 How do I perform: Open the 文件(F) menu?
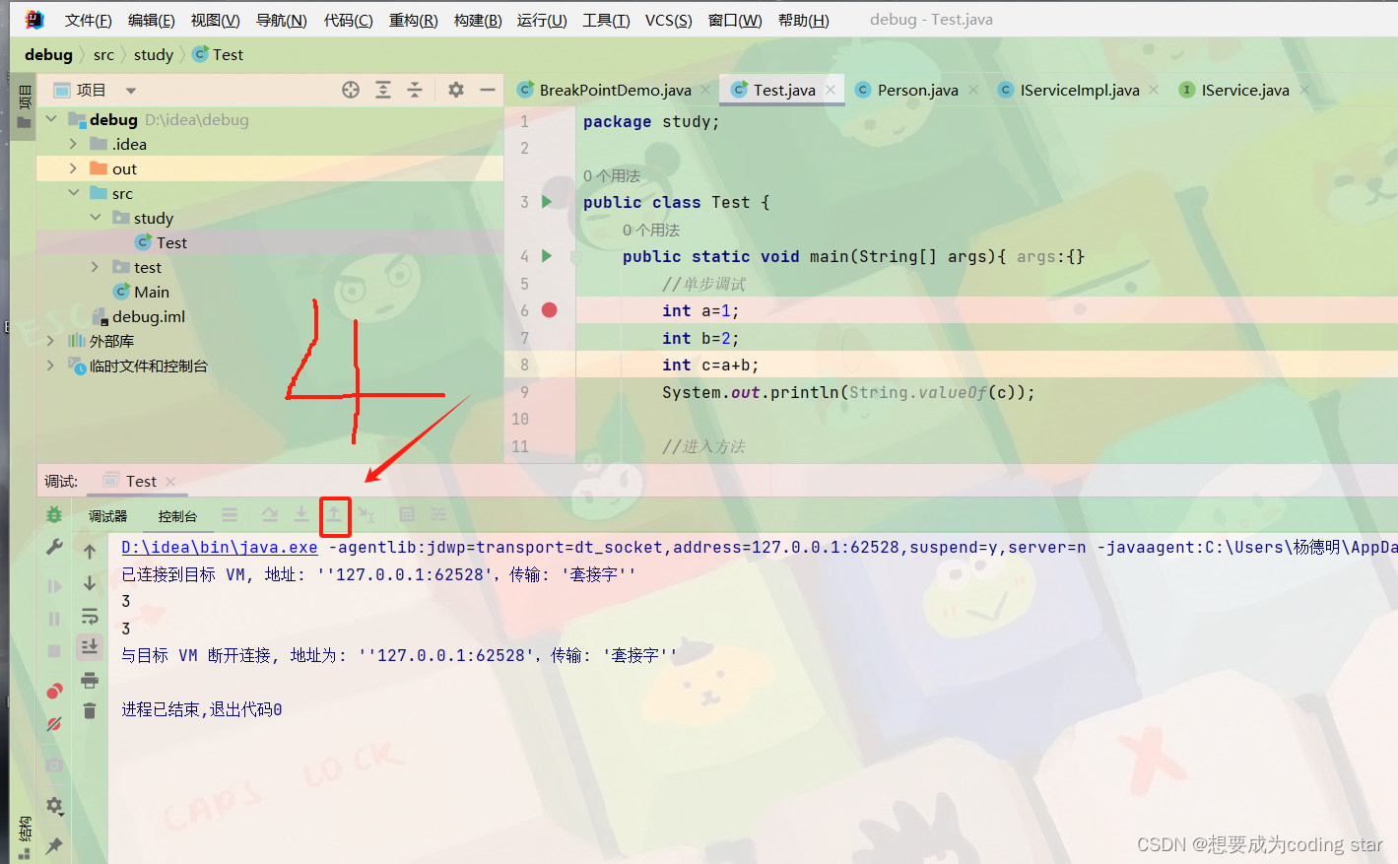pyautogui.click(x=88, y=20)
